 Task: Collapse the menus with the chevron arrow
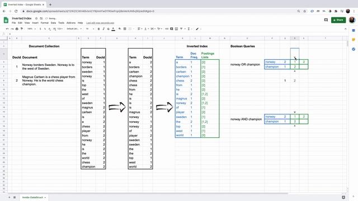[346, 29]
